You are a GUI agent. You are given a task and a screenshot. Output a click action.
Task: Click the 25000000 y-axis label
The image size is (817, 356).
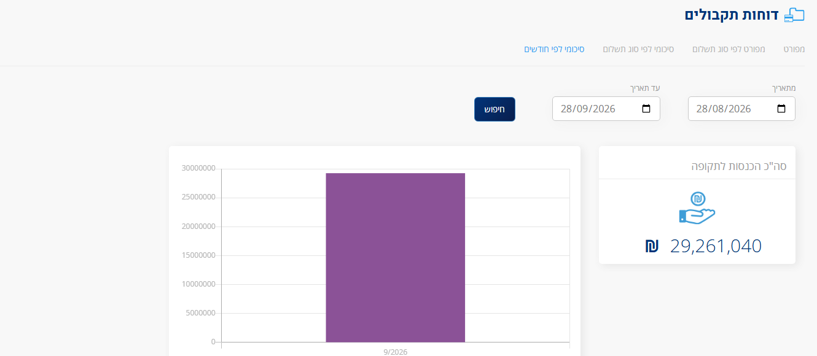point(198,197)
